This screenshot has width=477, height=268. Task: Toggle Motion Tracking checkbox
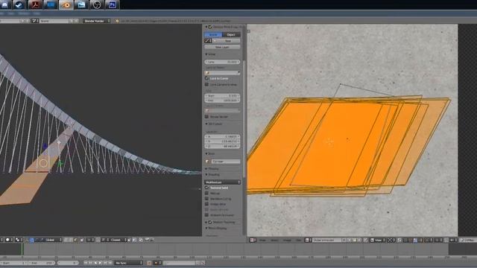(x=210, y=223)
